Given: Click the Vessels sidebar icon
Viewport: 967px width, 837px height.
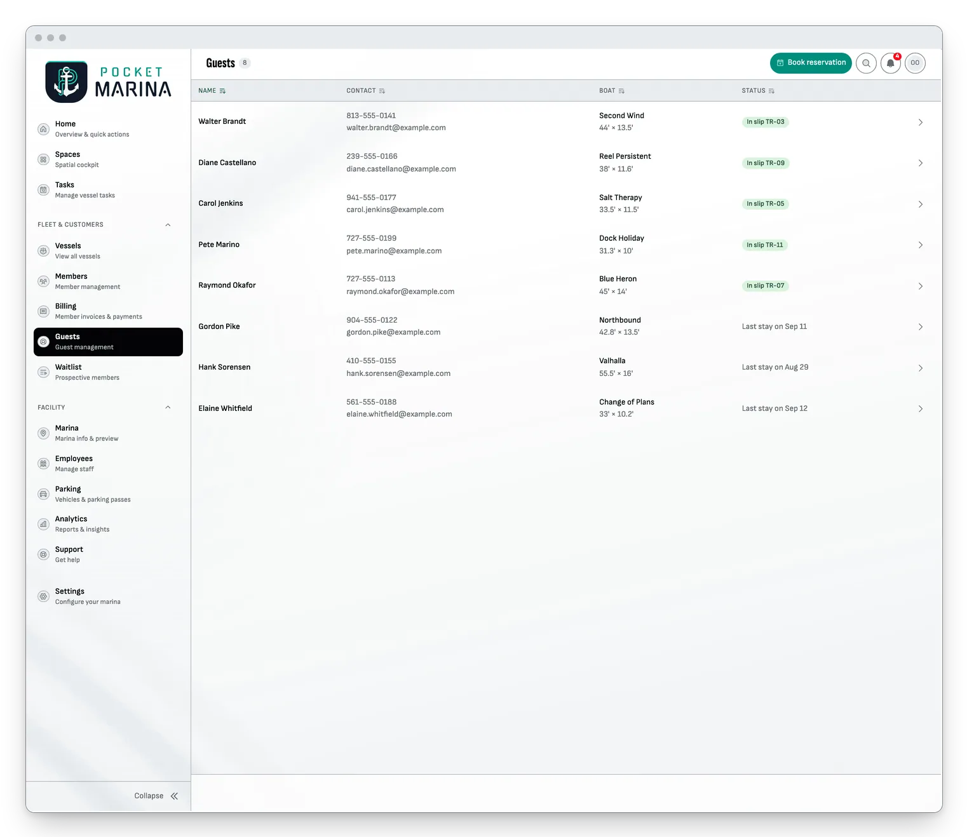Looking at the screenshot, I should [x=43, y=251].
